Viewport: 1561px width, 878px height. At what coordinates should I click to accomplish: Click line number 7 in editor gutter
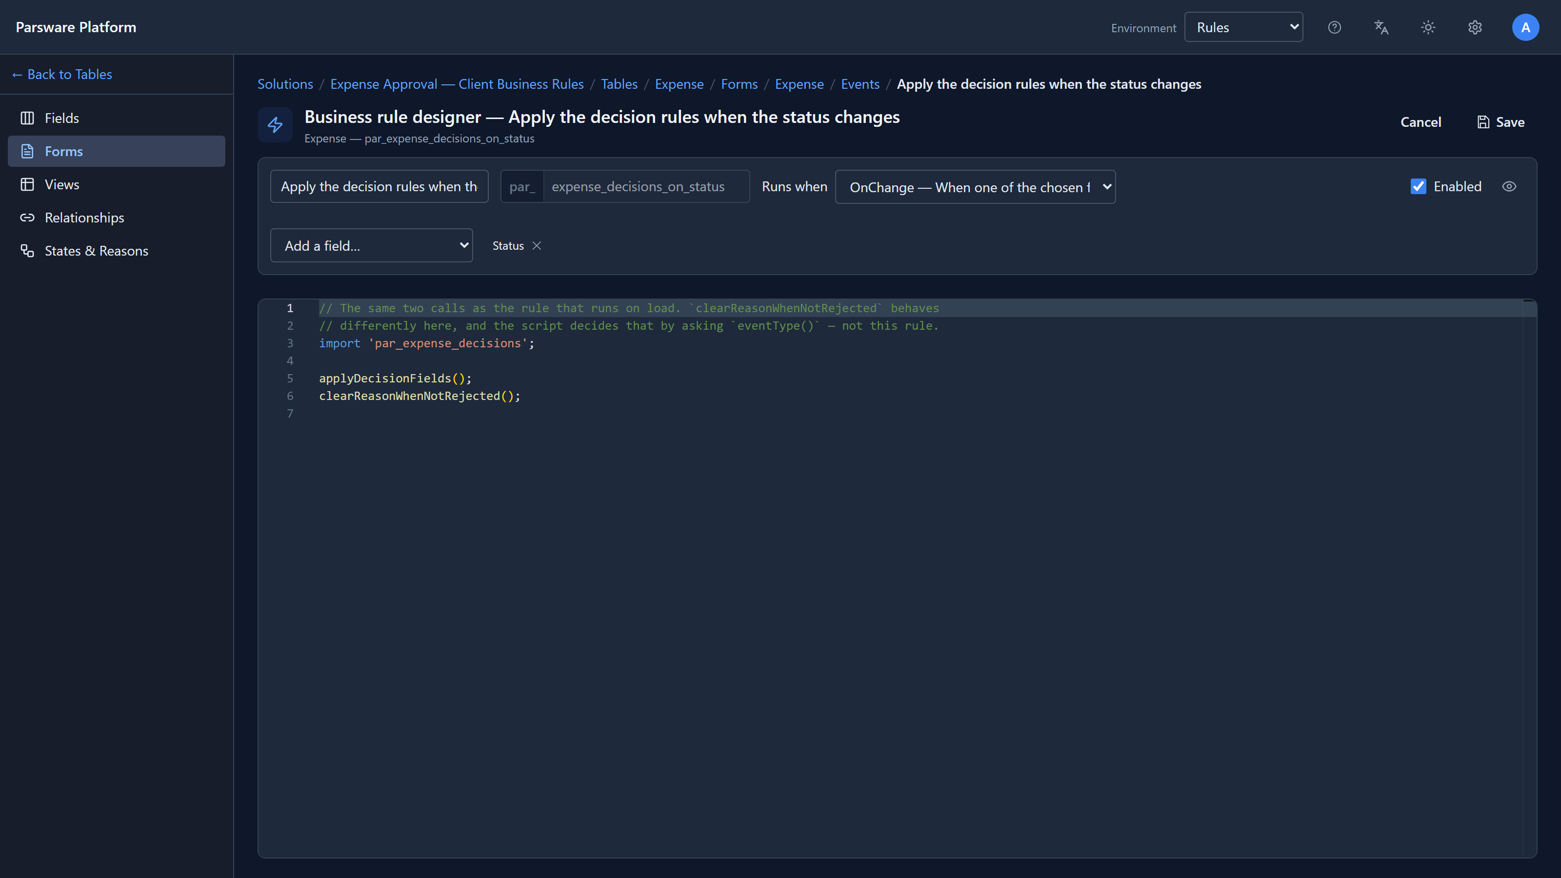pos(290,413)
